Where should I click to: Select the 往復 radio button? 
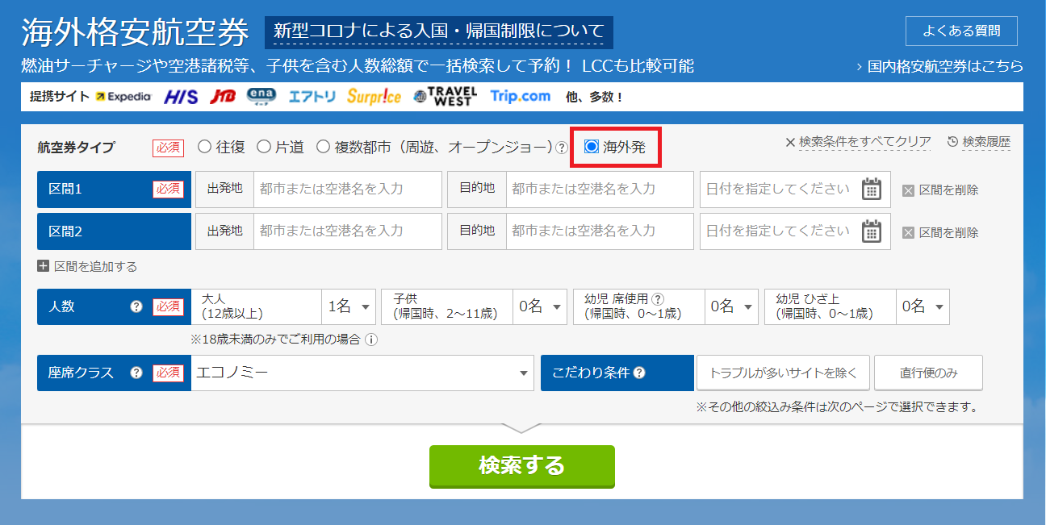[204, 147]
